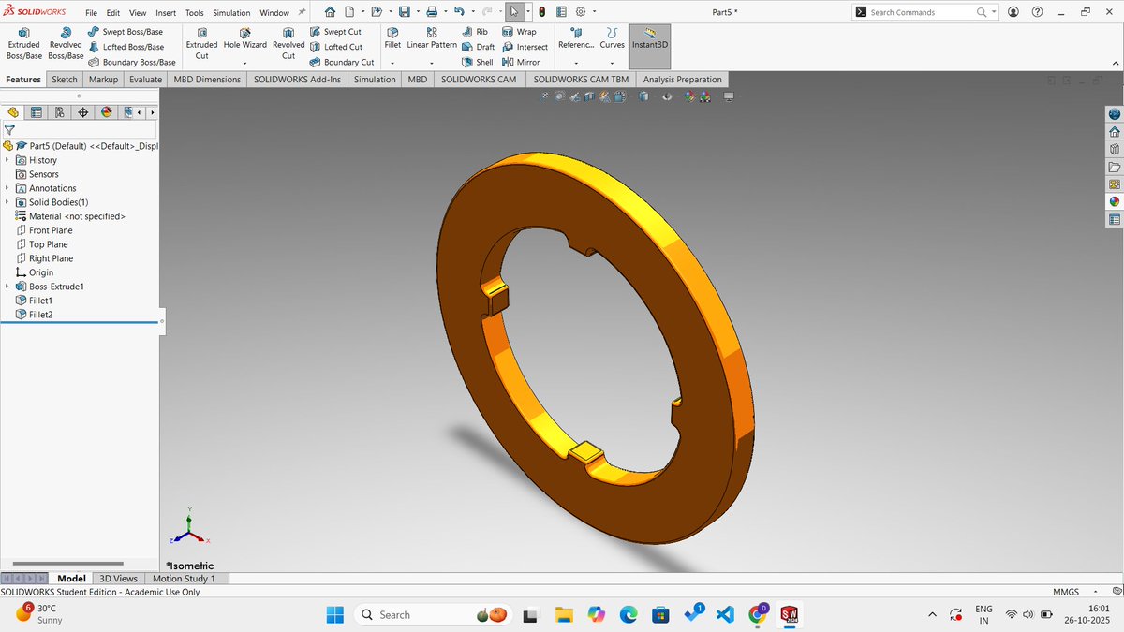Select Material <not specified> item
Screen dimensions: 1124x632
point(70,216)
